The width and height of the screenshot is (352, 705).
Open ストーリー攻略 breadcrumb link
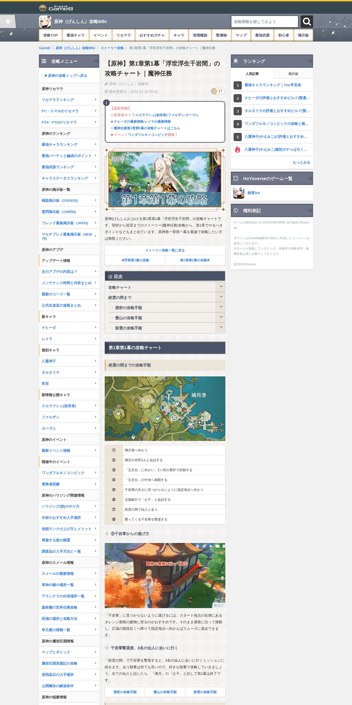coord(112,48)
